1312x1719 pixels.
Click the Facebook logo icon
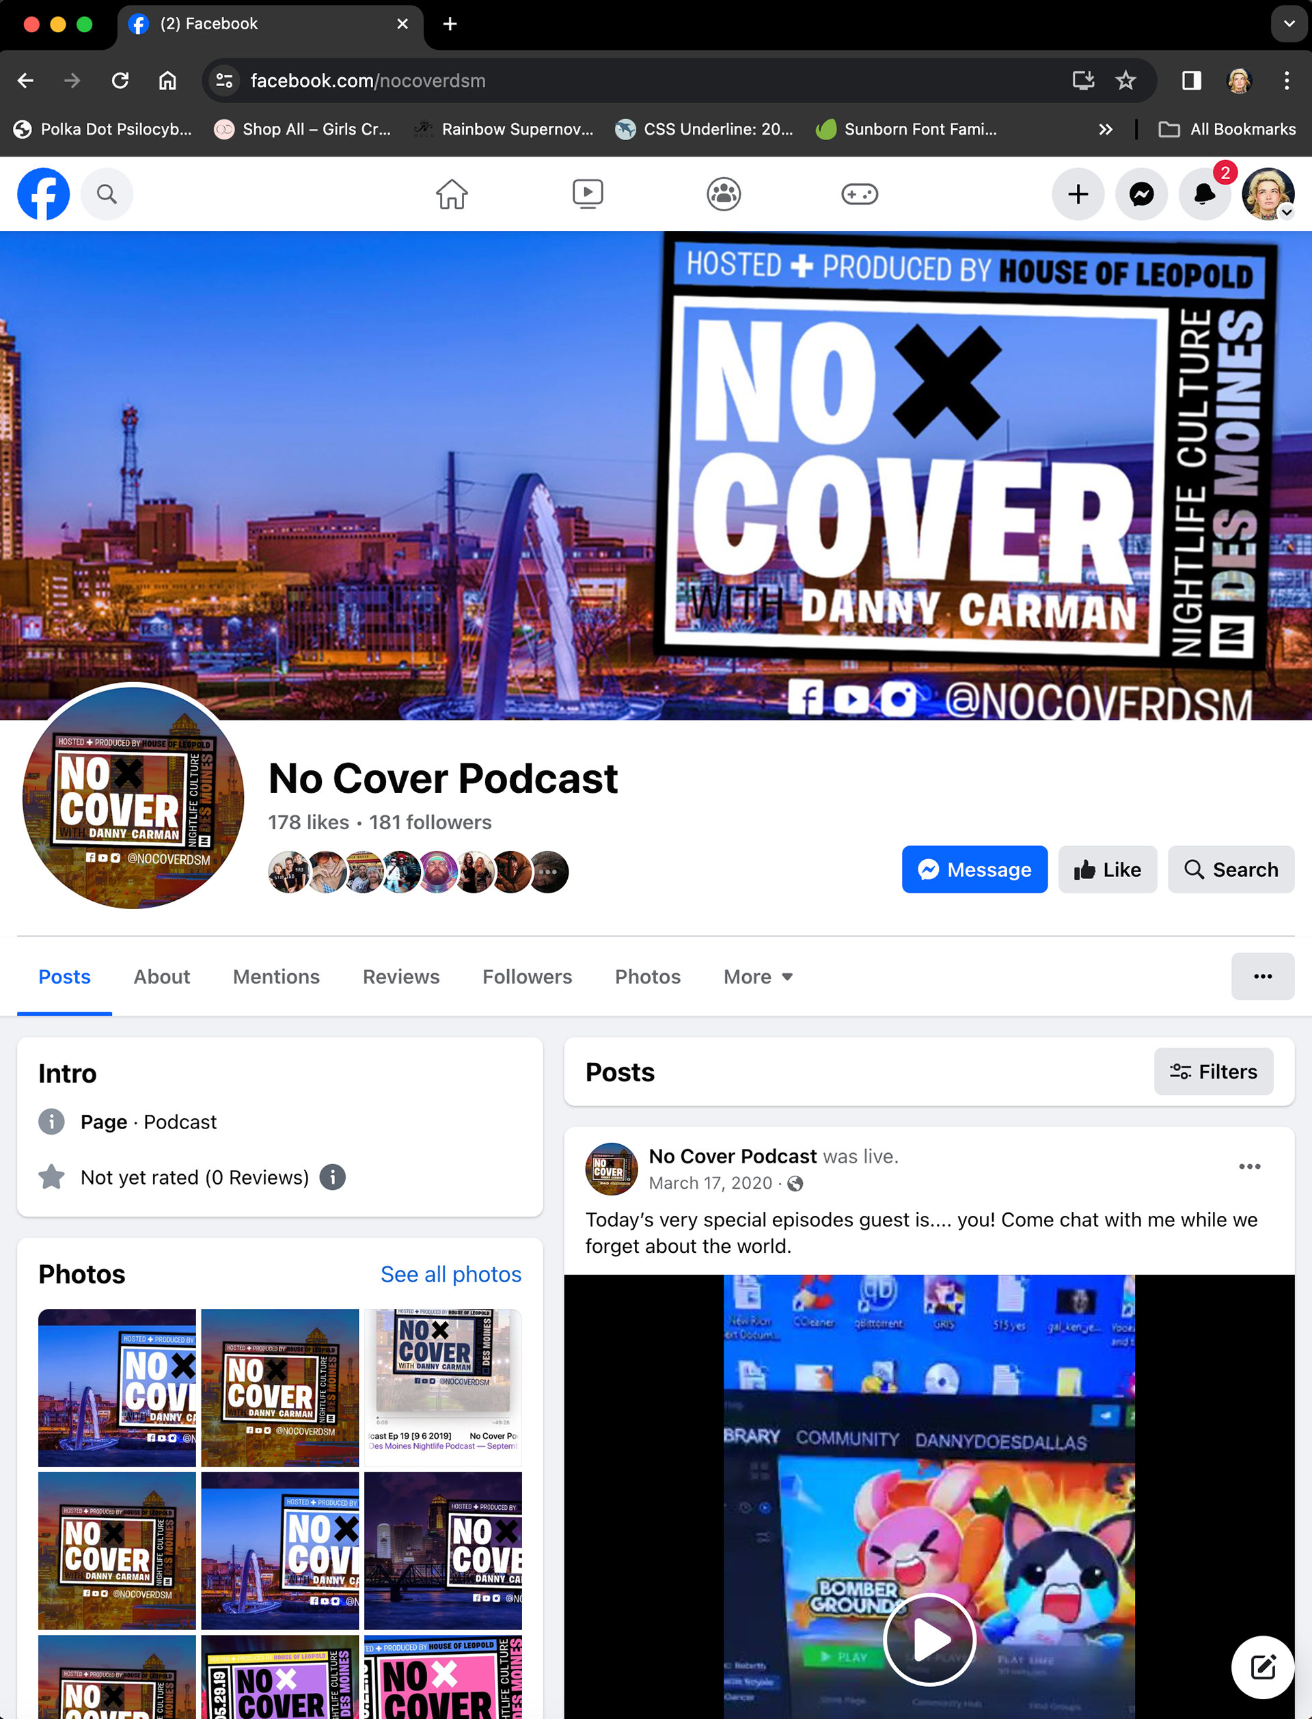pyautogui.click(x=44, y=193)
